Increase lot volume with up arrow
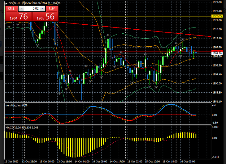Image resolution: width=226 pixels, height=164 pixels. pyautogui.click(x=42, y=9)
